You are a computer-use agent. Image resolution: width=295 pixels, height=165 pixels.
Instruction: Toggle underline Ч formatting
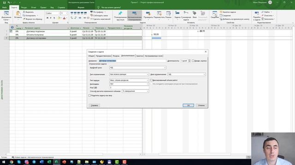click(x=54, y=18)
